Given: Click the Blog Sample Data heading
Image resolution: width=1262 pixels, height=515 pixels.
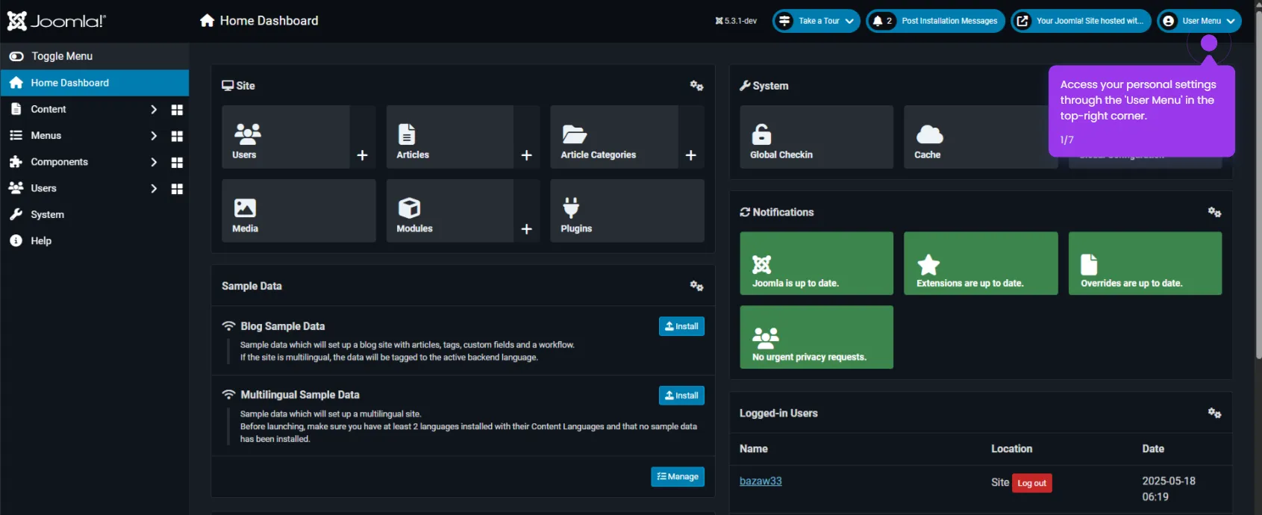Looking at the screenshot, I should click(283, 326).
